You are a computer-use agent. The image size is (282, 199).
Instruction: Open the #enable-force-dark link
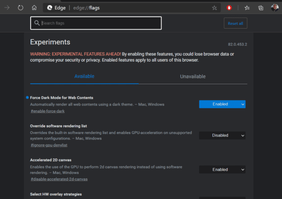tap(47, 111)
